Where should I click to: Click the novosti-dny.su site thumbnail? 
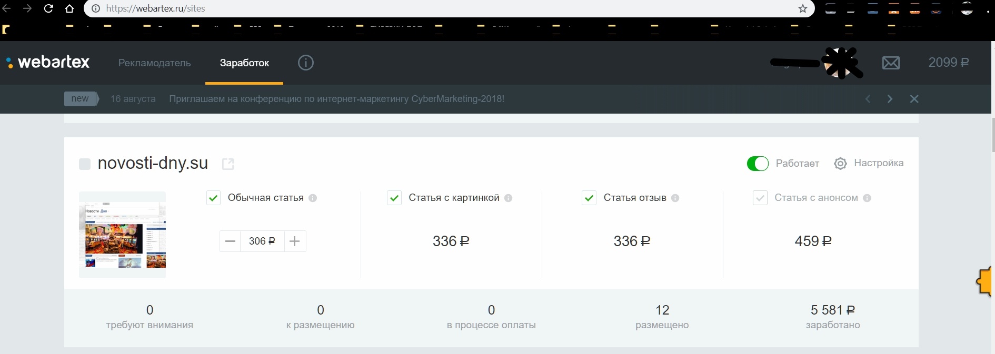122,235
